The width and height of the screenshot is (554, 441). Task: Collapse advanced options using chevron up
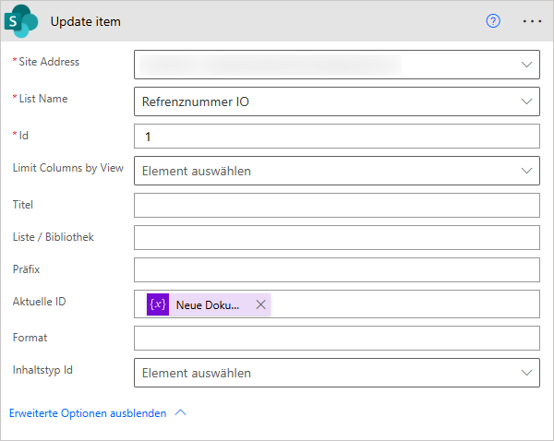(180, 413)
